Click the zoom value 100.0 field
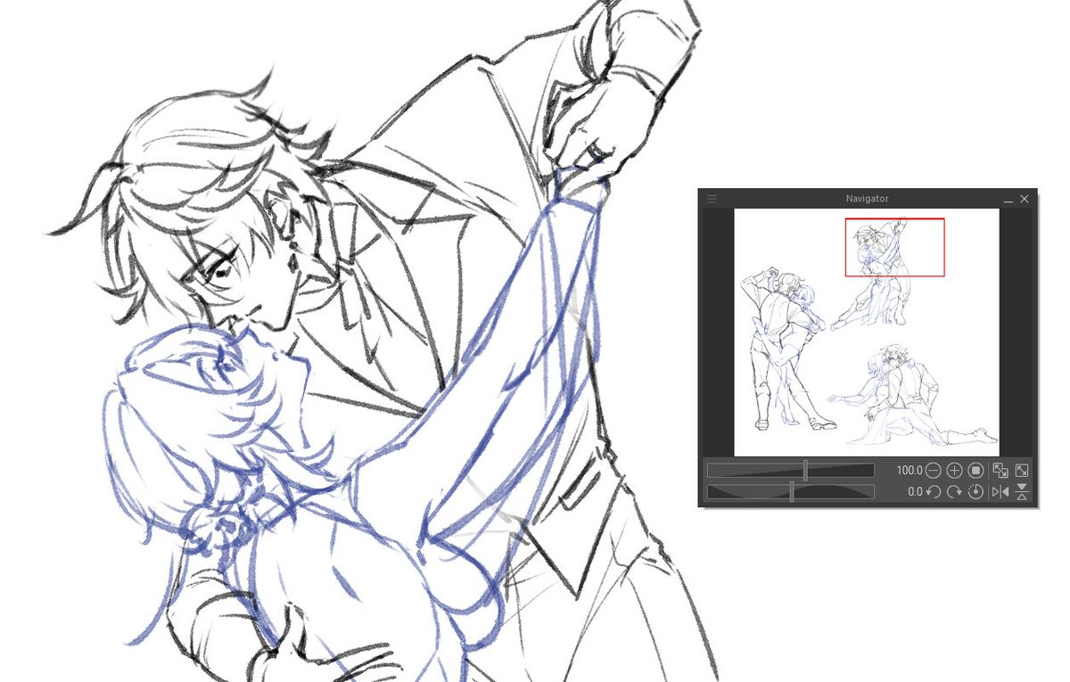Screen dimensions: 1070x682 tap(909, 470)
